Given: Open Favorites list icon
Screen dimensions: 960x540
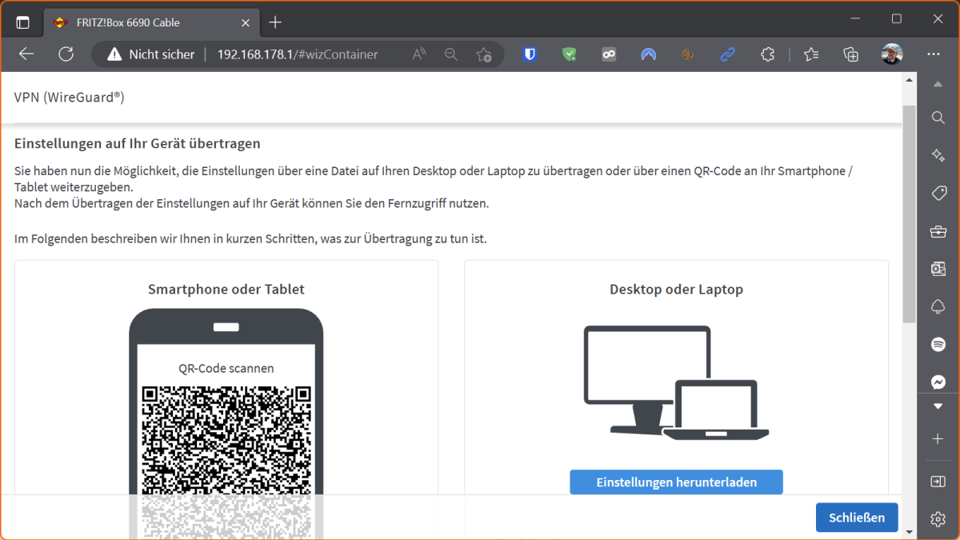Looking at the screenshot, I should click(811, 54).
